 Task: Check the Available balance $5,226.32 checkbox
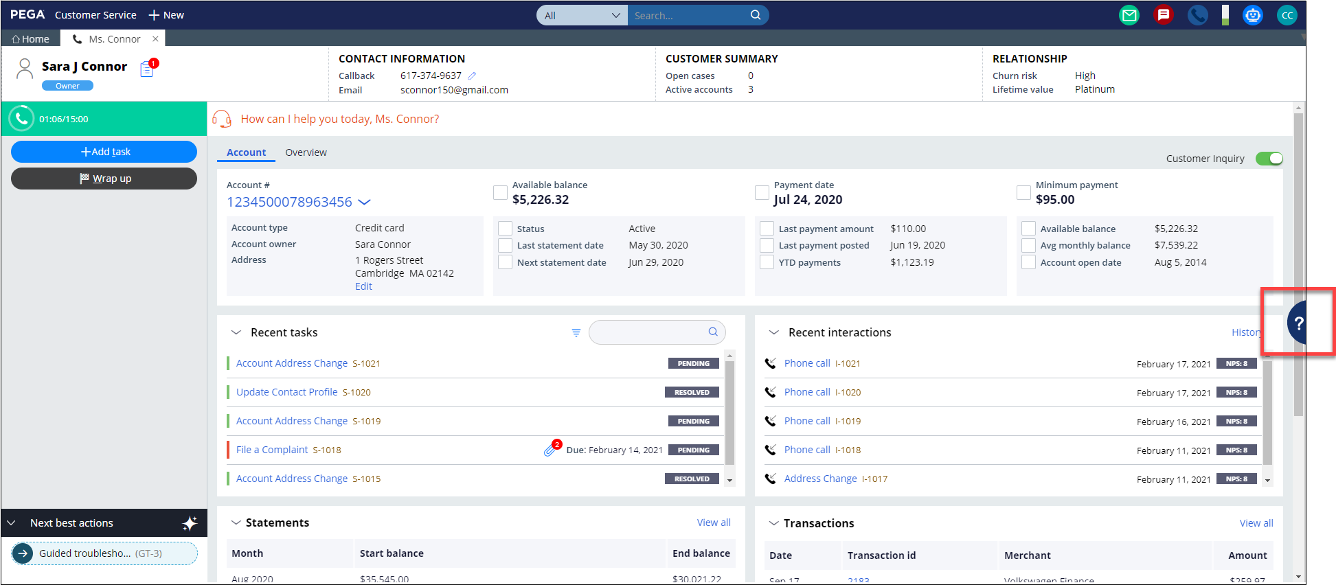[500, 193]
